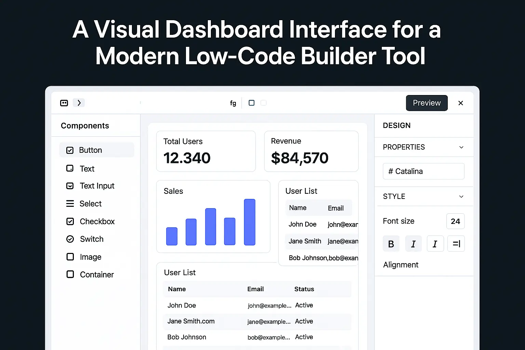Change the font size value to another number
Image resolution: width=525 pixels, height=350 pixels.
[455, 221]
